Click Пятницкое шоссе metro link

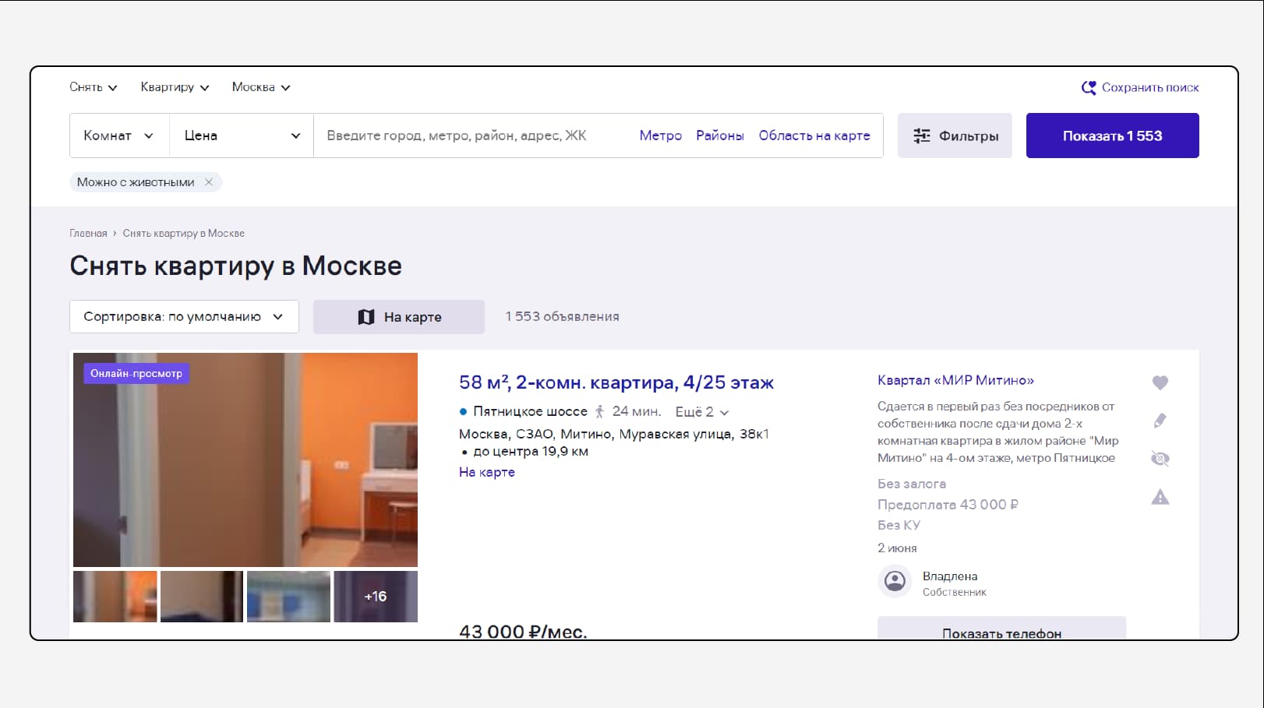click(x=530, y=411)
